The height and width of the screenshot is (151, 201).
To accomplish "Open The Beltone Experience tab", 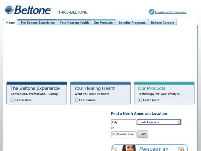I will 37,22.
